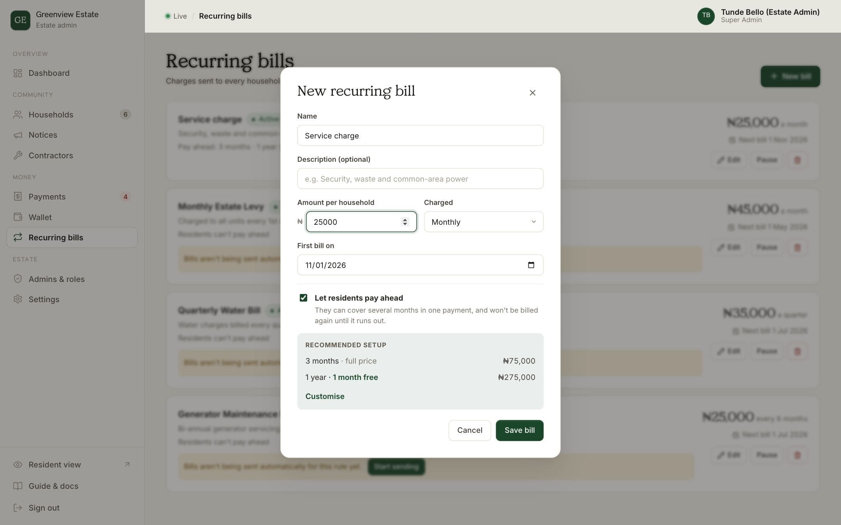Screen dimensions: 841x525
Task: Click Sign out
Action: [x=72, y=507]
